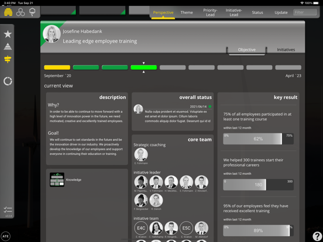The width and height of the screenshot is (323, 242).
Task: Select the E4C initiative team badge
Action: pyautogui.click(x=141, y=228)
